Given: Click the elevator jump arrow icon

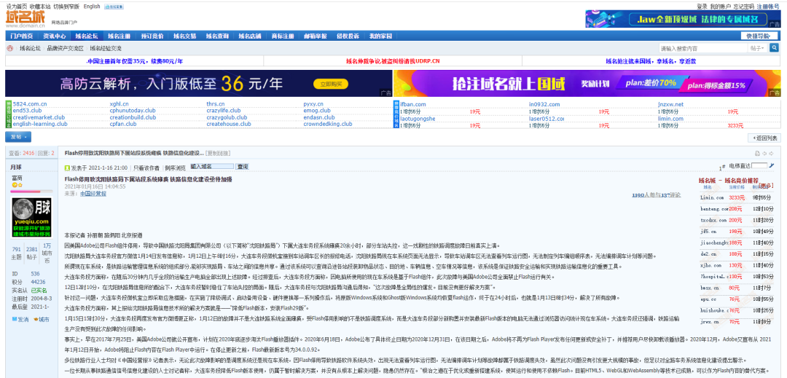Looking at the screenshot, I should [x=772, y=165].
